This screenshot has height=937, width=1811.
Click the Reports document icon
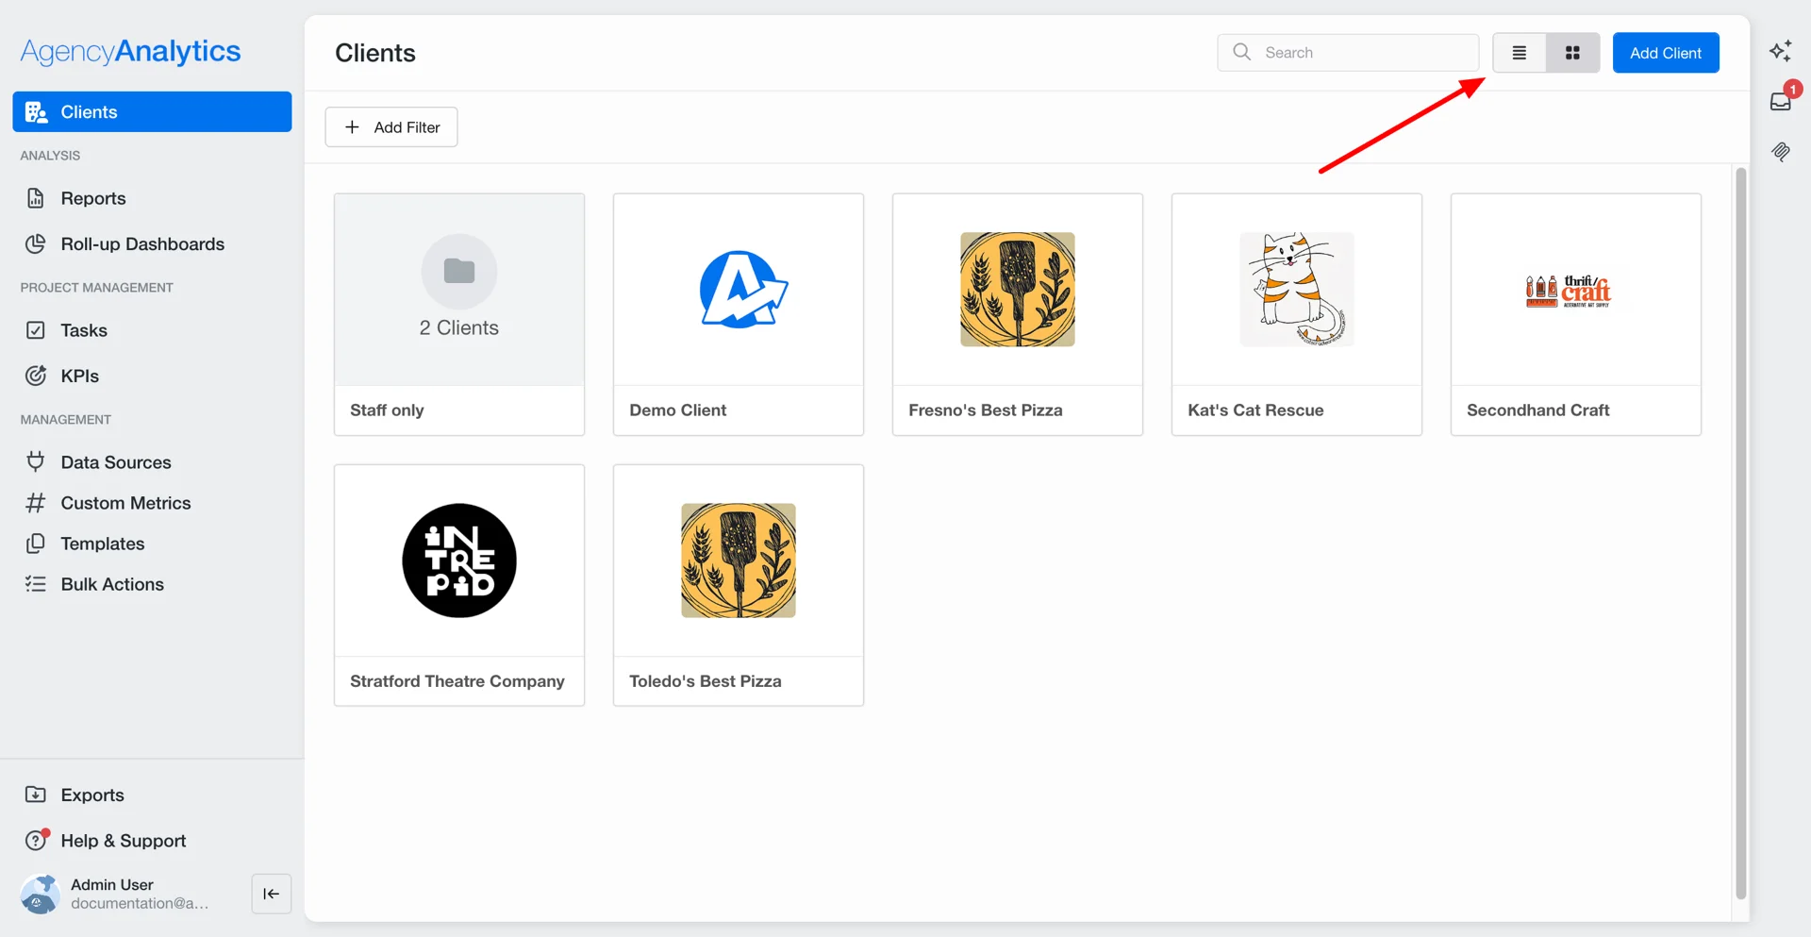36,198
